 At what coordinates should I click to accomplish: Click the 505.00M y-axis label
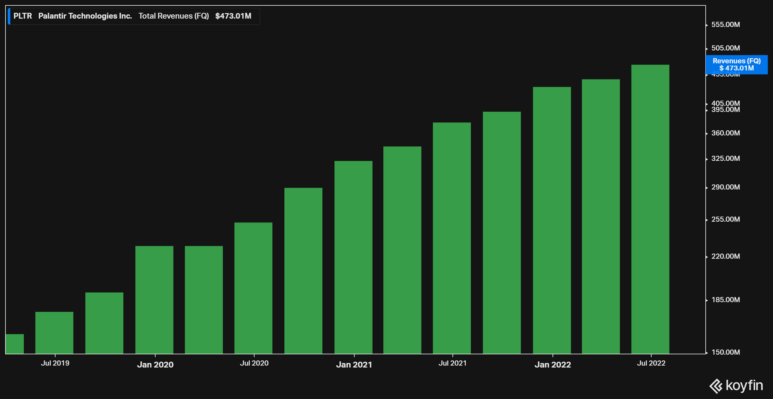point(725,48)
